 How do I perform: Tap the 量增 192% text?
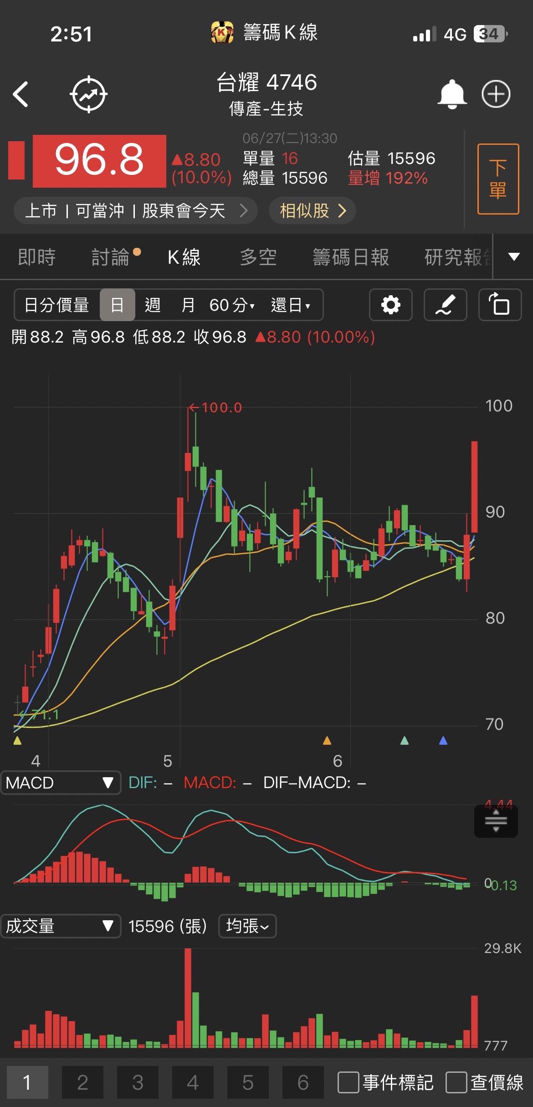point(388,178)
